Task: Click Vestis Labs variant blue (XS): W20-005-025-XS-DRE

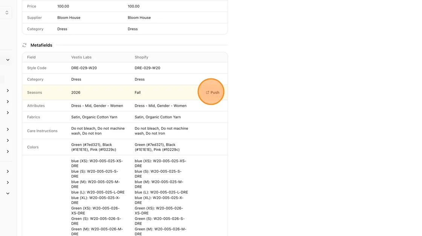Action: [97, 163]
